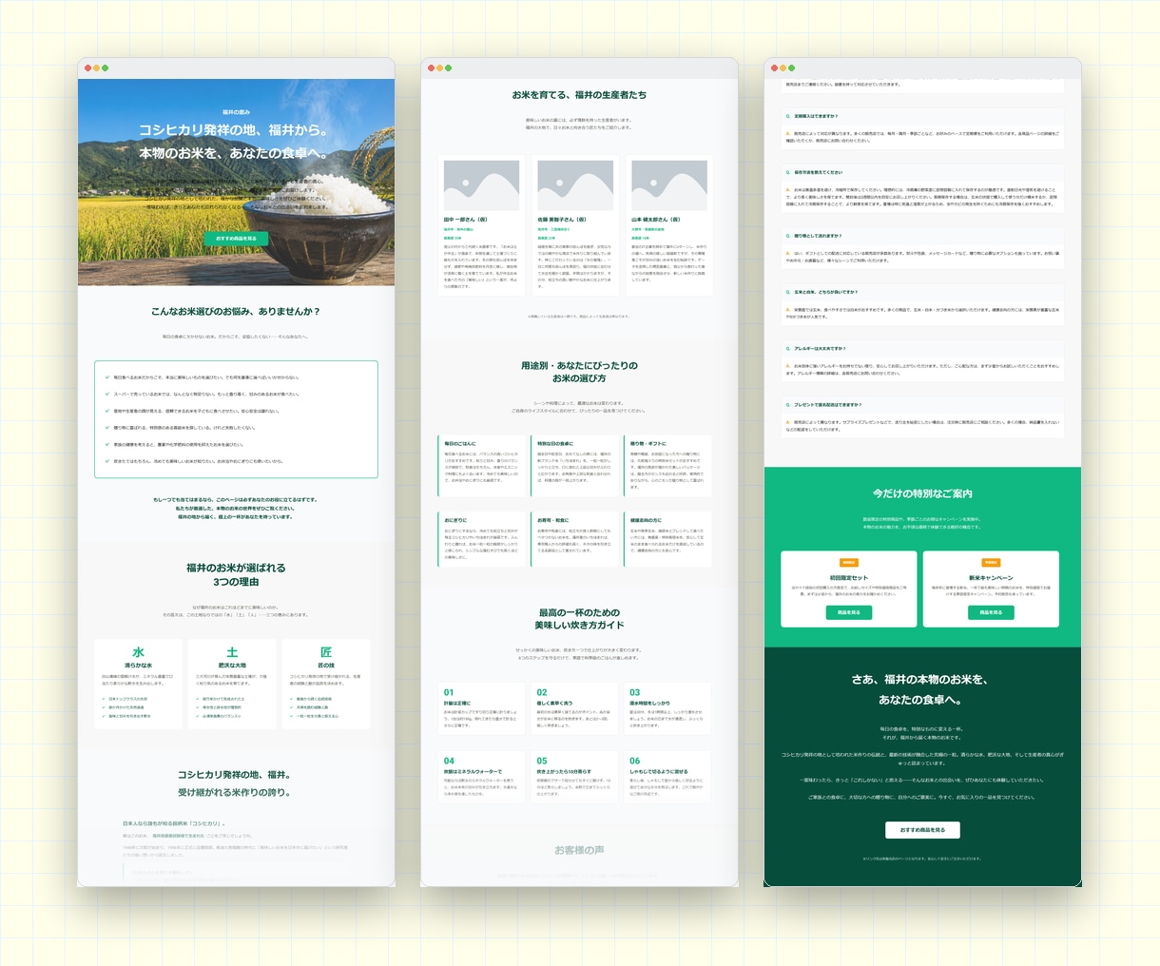Click the heading こんなお米選びのお悩み、ありませんか？

click(236, 312)
